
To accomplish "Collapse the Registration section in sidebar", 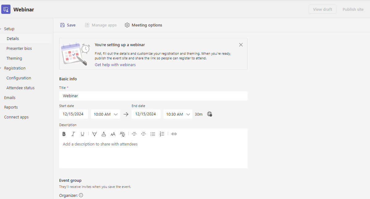I will 2,68.
